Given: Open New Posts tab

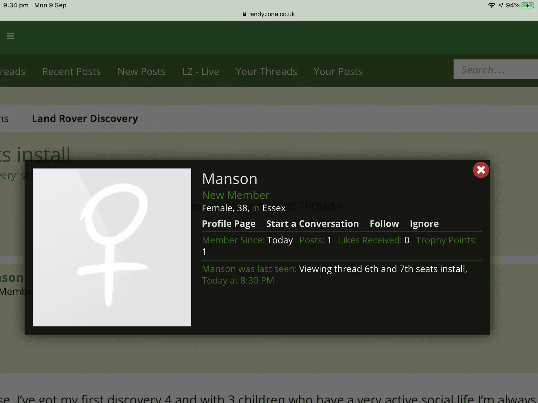Looking at the screenshot, I should point(142,72).
